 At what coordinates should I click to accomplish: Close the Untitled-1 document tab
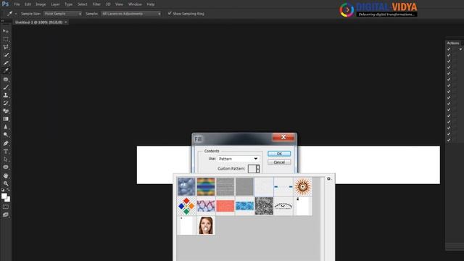(66, 22)
